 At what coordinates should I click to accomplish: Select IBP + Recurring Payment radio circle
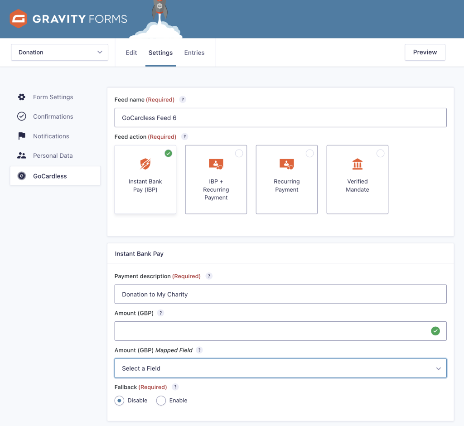[239, 153]
